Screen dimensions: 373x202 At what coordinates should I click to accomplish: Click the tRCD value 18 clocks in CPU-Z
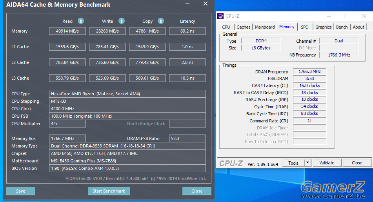click(309, 93)
